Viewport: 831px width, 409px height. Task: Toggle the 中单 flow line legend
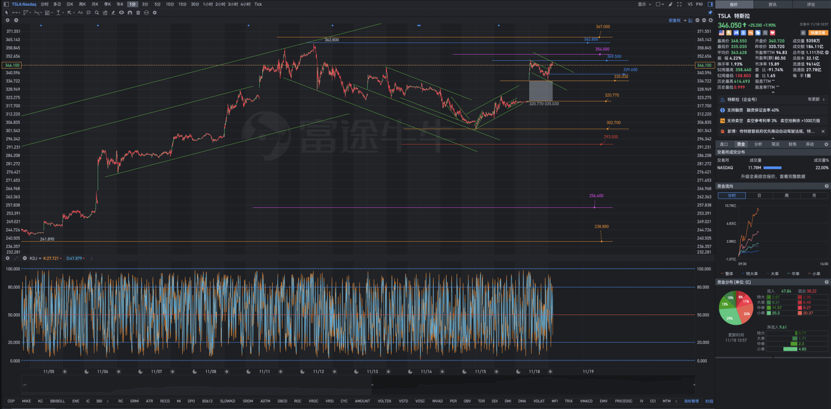click(793, 274)
